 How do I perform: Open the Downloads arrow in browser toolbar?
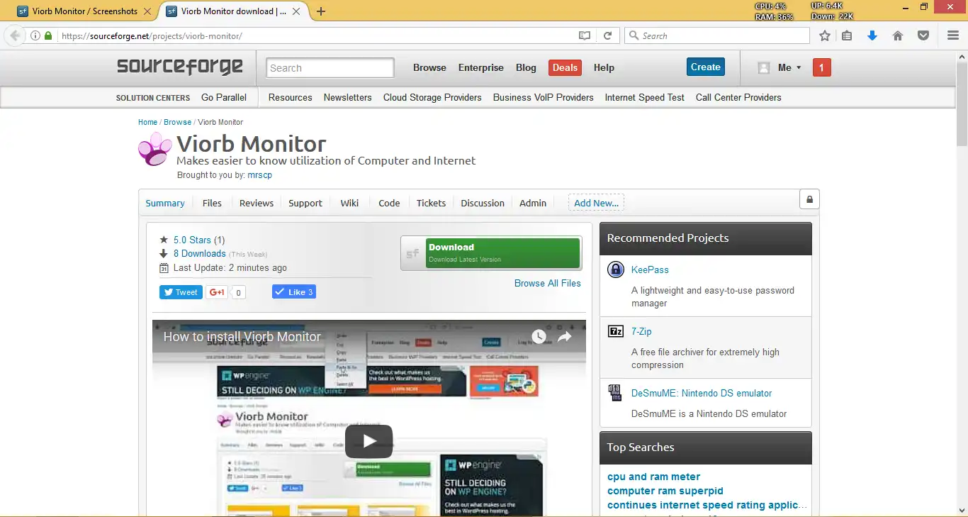pos(872,35)
